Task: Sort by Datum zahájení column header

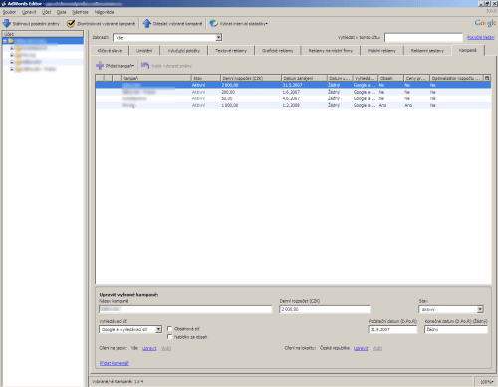Action: coord(304,78)
